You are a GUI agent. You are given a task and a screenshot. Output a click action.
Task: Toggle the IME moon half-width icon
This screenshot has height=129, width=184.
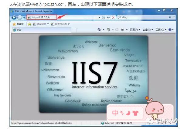pyautogui.click(x=128, y=113)
